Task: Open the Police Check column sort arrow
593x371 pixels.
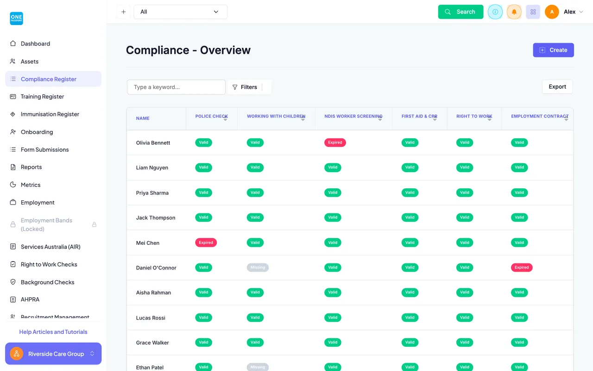Action: pyautogui.click(x=225, y=120)
